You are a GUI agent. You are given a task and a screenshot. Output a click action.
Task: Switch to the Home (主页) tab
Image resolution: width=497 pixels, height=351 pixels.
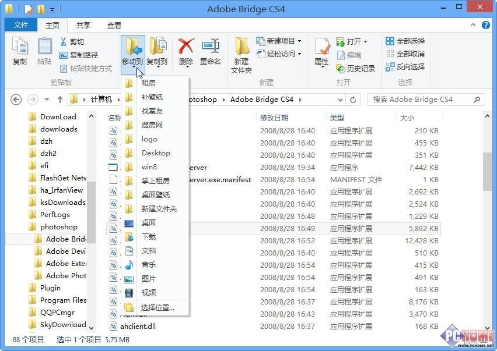click(x=52, y=25)
